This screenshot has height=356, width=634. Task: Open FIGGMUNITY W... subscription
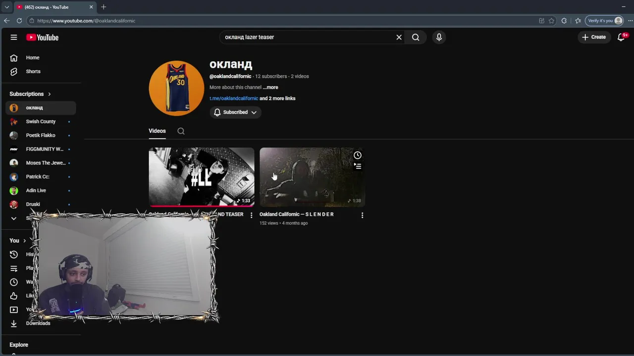tap(41, 149)
